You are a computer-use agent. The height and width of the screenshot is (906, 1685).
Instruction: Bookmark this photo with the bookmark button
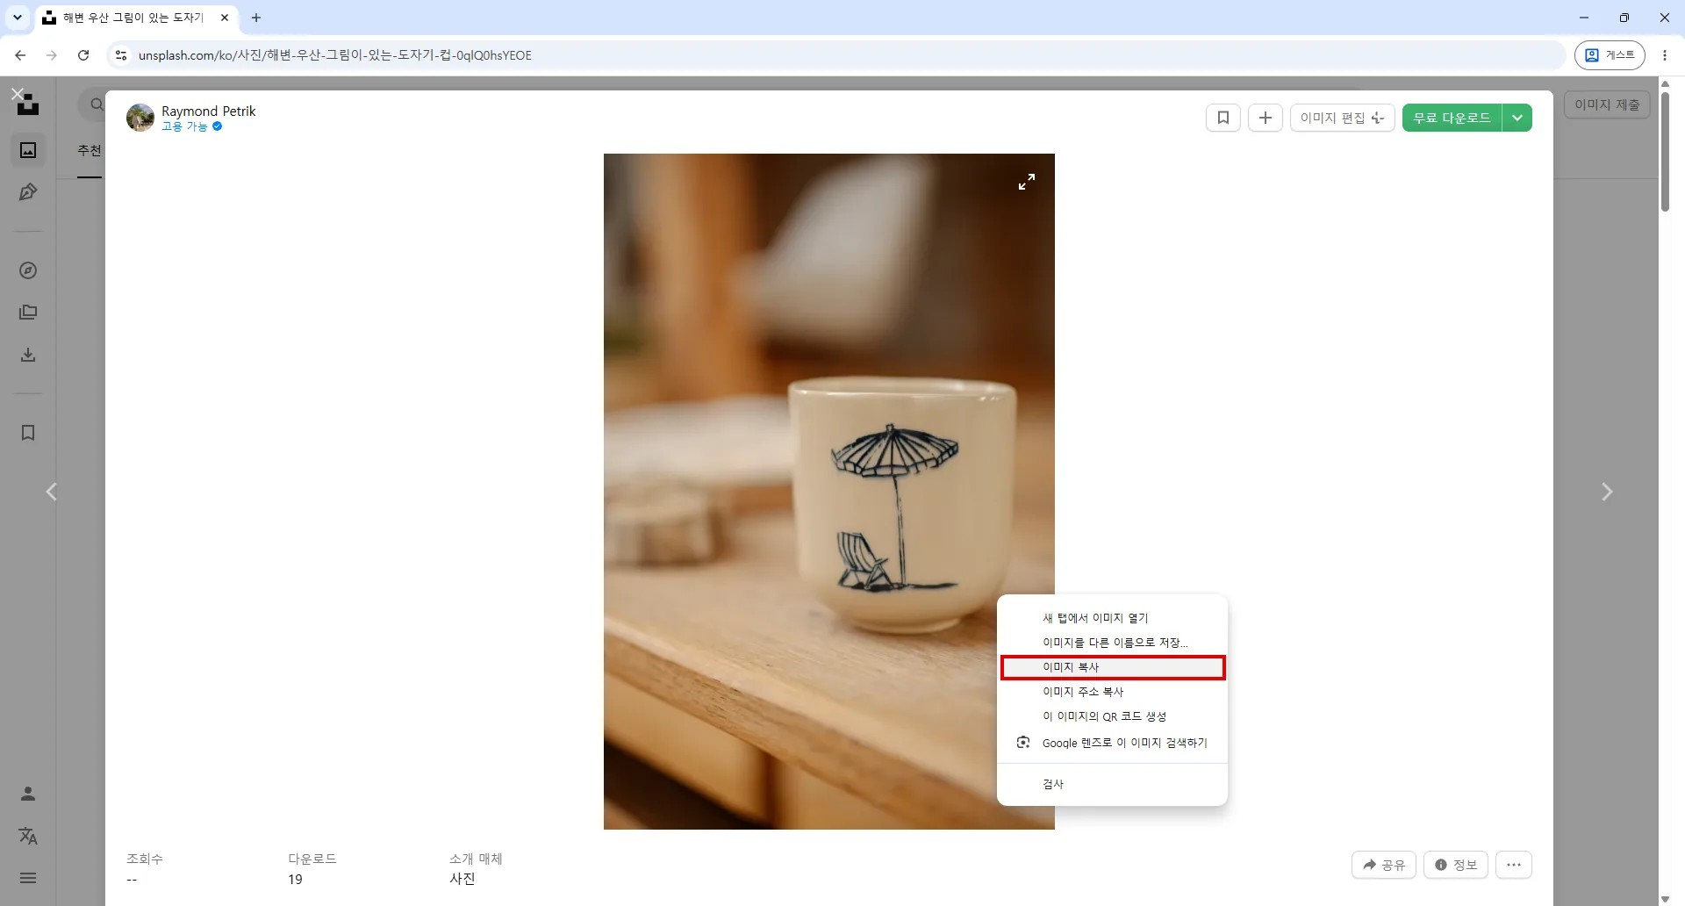click(x=1223, y=118)
